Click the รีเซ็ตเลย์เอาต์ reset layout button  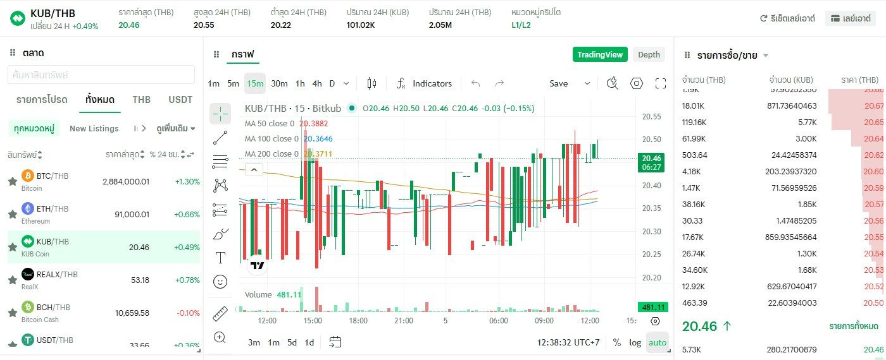tap(787, 18)
